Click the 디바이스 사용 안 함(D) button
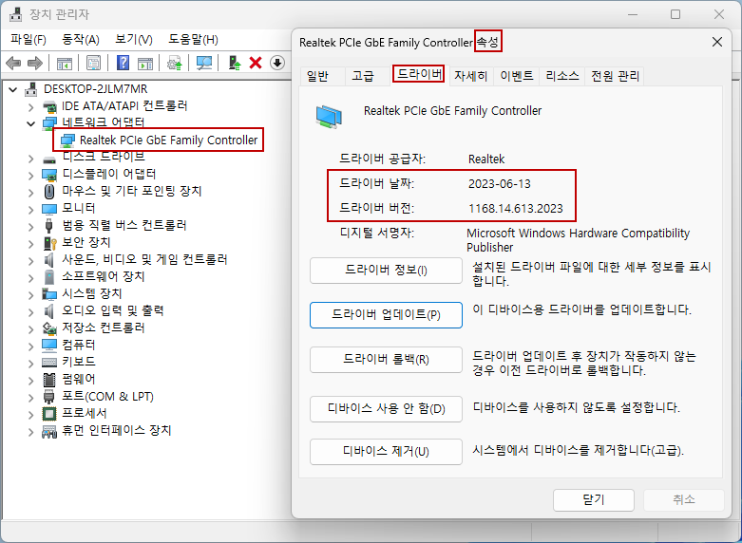Screen dimensions: 742x543 click(x=386, y=408)
